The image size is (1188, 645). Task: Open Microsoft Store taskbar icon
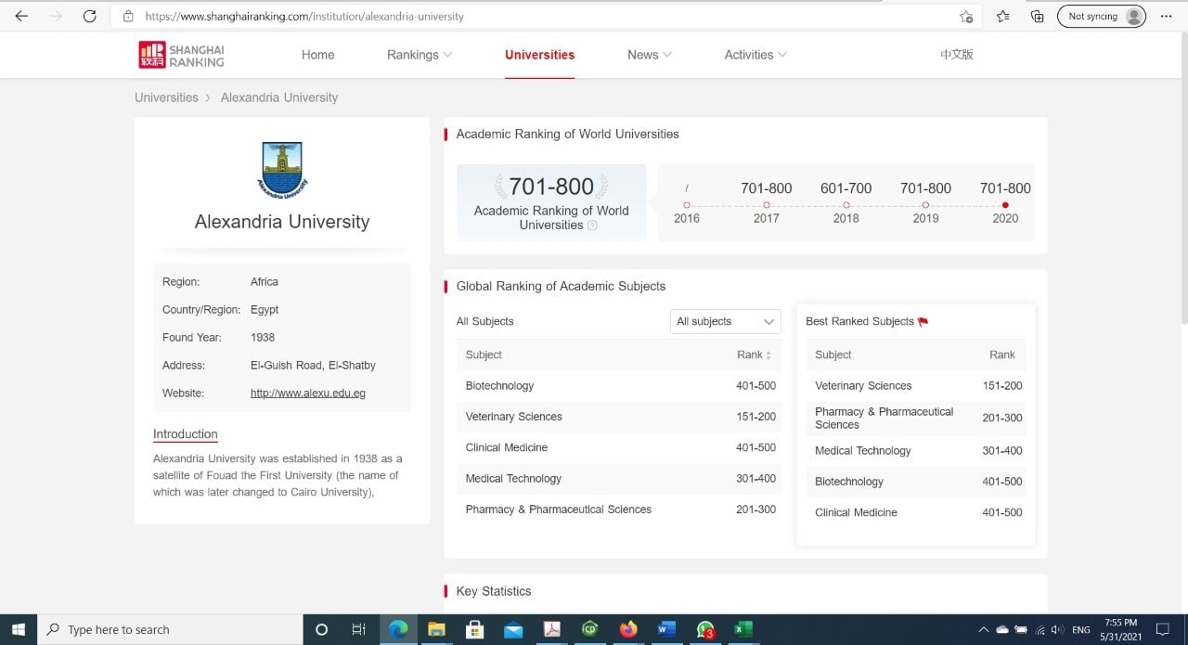pos(474,629)
